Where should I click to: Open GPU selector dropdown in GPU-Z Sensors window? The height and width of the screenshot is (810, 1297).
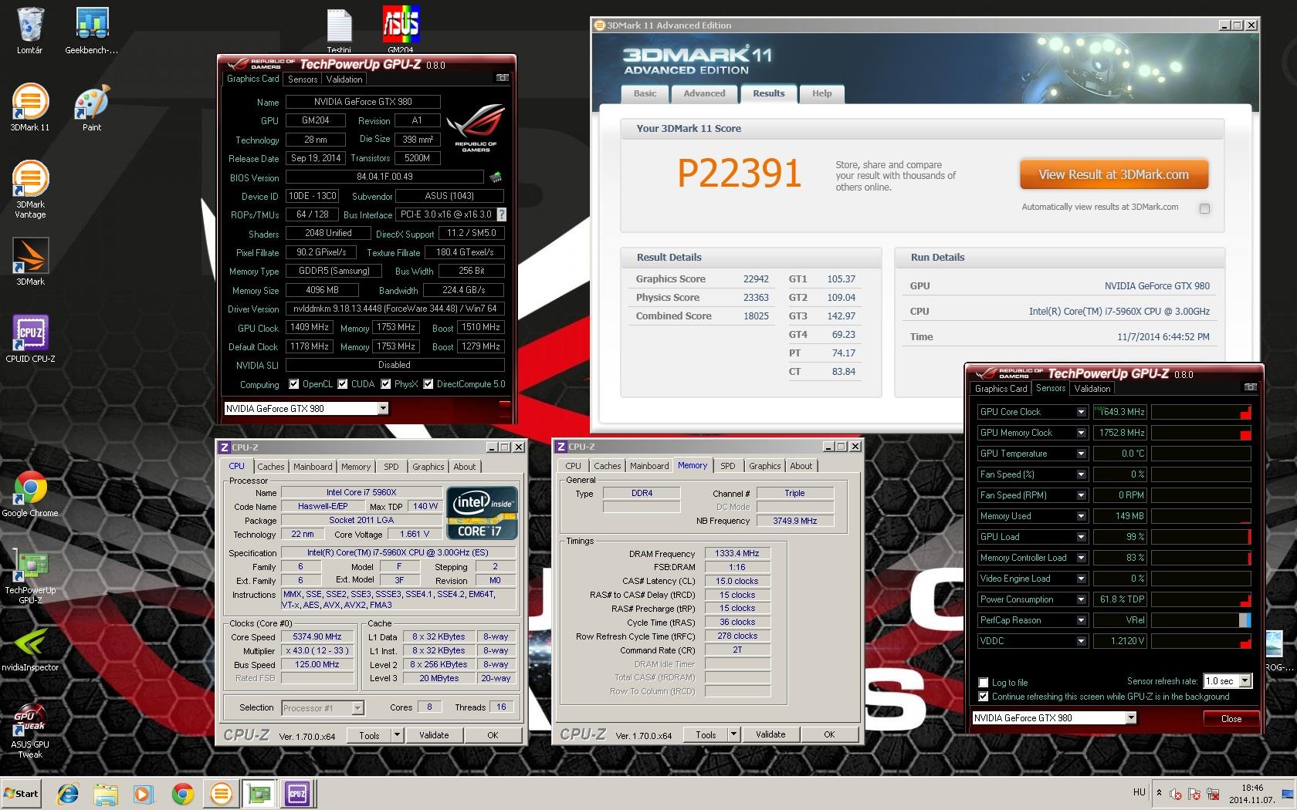click(x=1131, y=717)
